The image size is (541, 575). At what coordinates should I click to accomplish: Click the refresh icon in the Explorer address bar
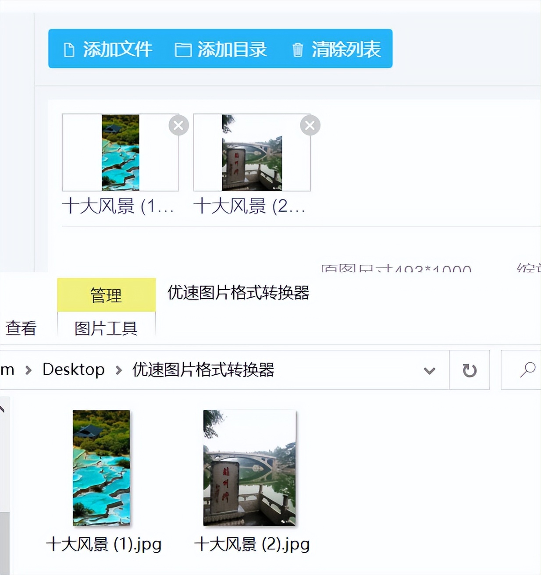click(470, 370)
